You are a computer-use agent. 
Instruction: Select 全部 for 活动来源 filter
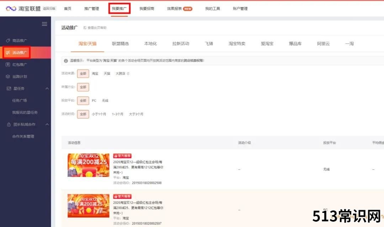click(83, 74)
